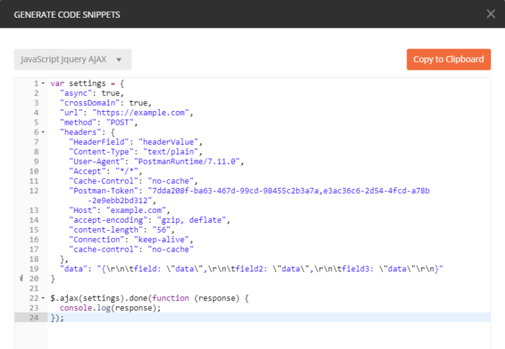Screen dimensions: 505x349
Task: Click the dropdown arrow next to JavaScript Jquery AJAX
Action: tap(119, 60)
